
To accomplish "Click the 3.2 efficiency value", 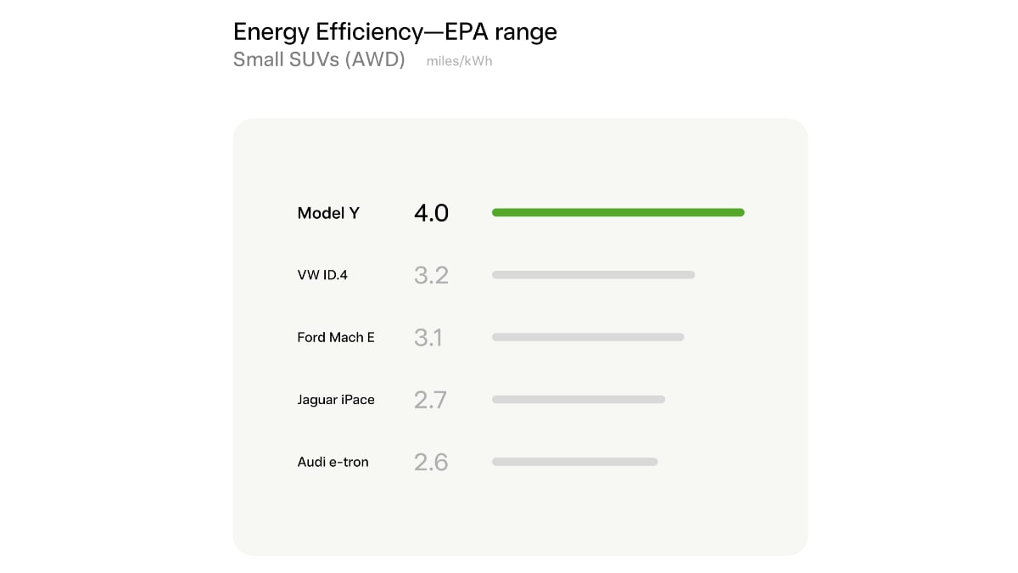I will point(431,275).
